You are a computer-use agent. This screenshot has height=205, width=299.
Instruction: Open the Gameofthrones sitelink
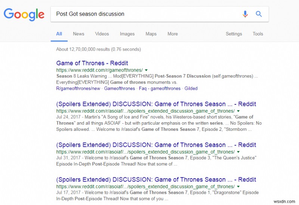[119, 88]
